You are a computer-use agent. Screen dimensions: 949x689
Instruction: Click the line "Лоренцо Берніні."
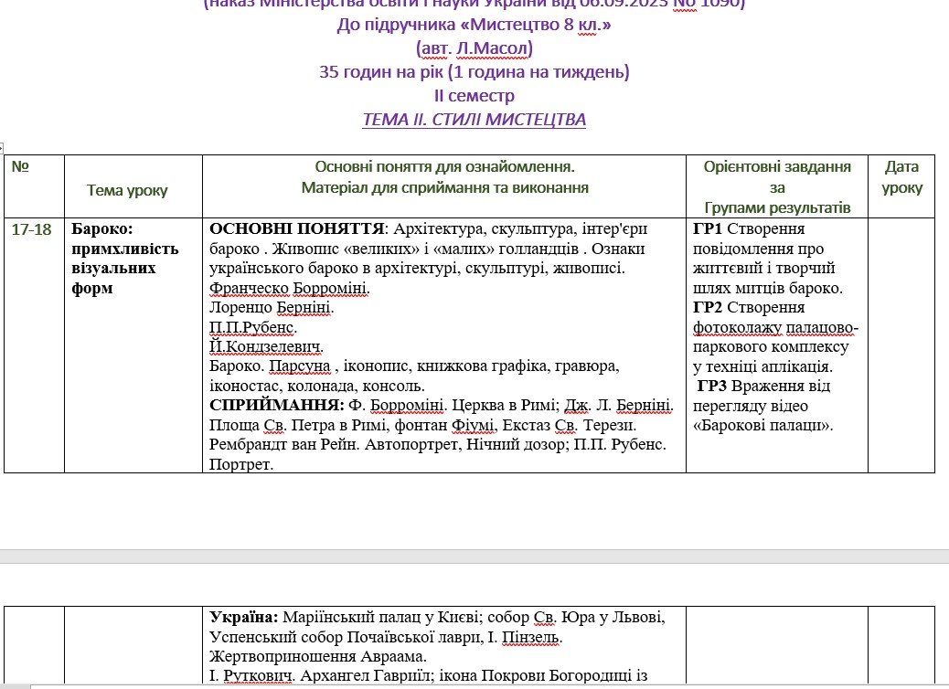coord(272,307)
